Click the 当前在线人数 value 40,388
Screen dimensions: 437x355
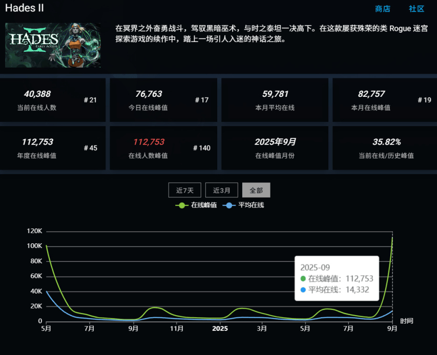37,94
